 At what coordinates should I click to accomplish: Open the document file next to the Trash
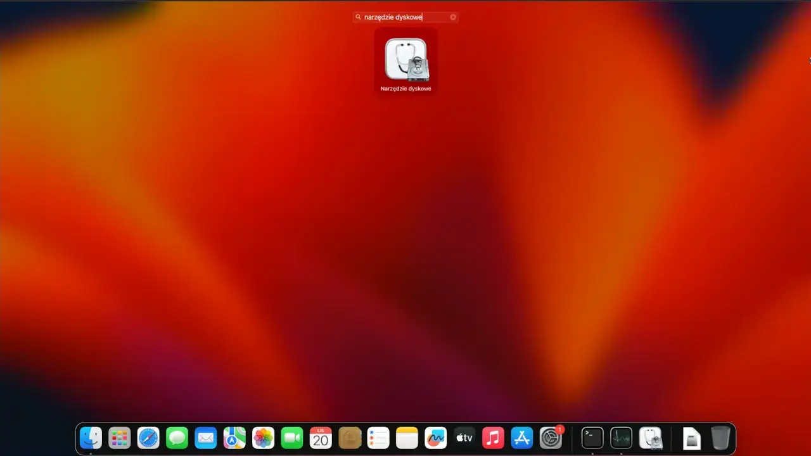(691, 438)
